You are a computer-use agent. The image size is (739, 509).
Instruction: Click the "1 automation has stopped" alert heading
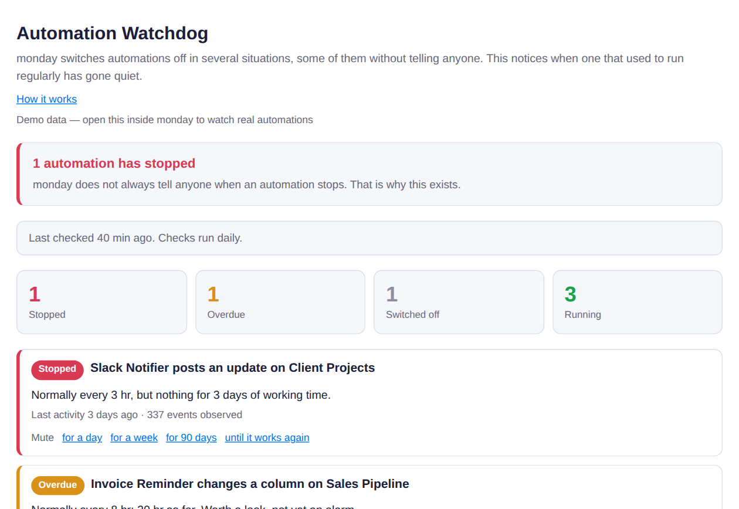point(114,164)
